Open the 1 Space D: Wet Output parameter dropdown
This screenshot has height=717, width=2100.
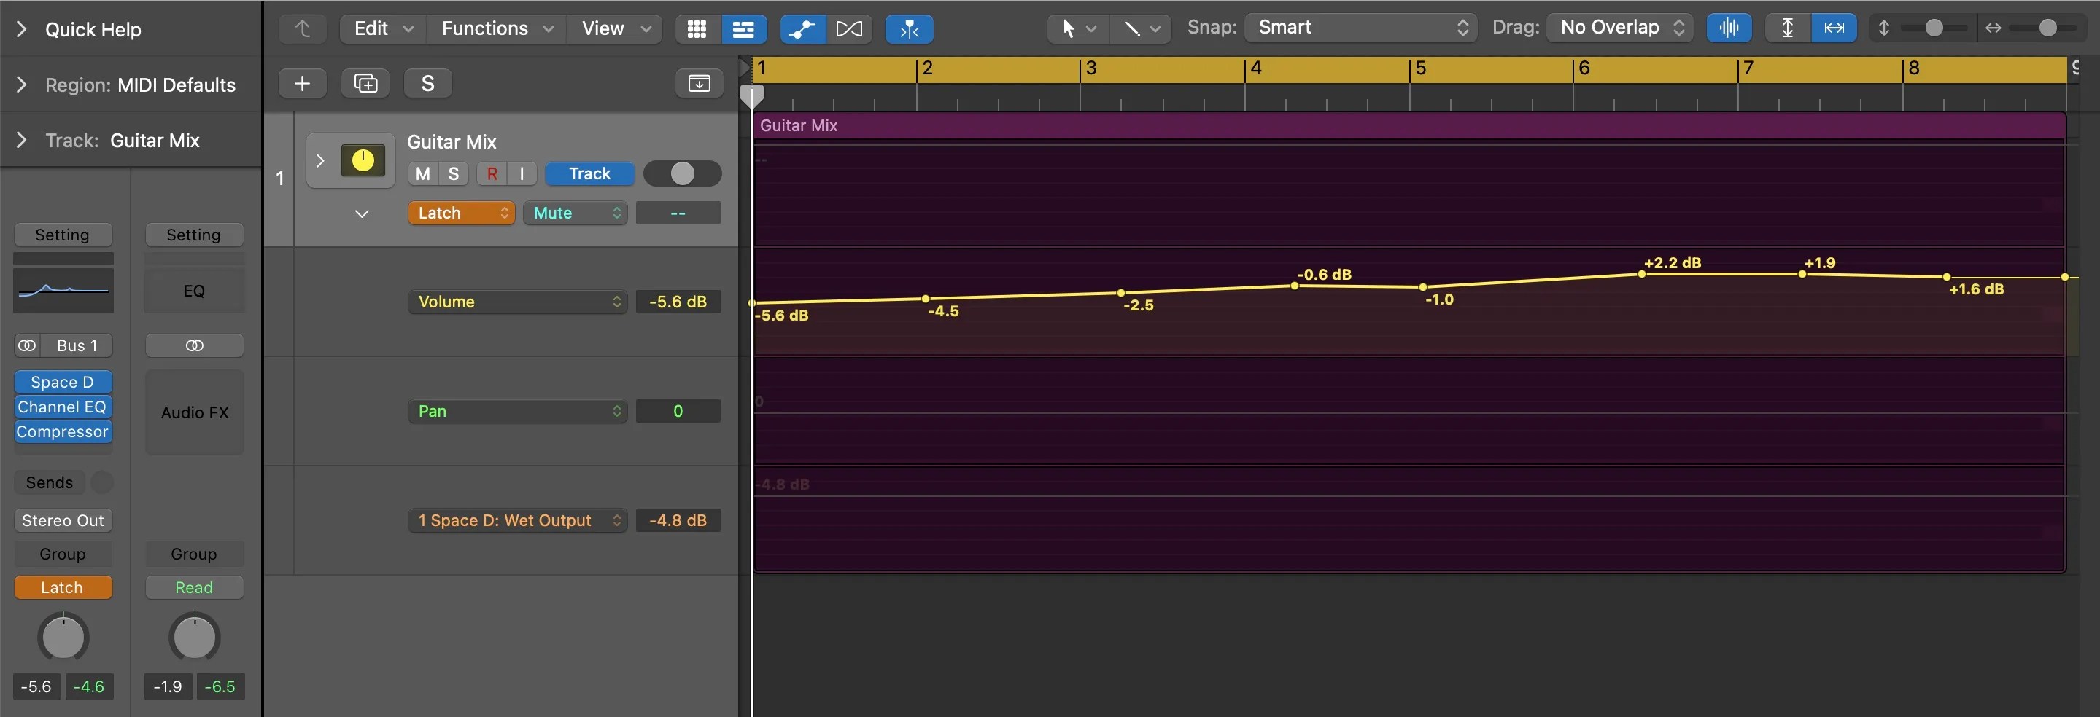[517, 520]
